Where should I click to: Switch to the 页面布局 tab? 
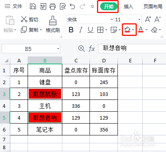153,6
